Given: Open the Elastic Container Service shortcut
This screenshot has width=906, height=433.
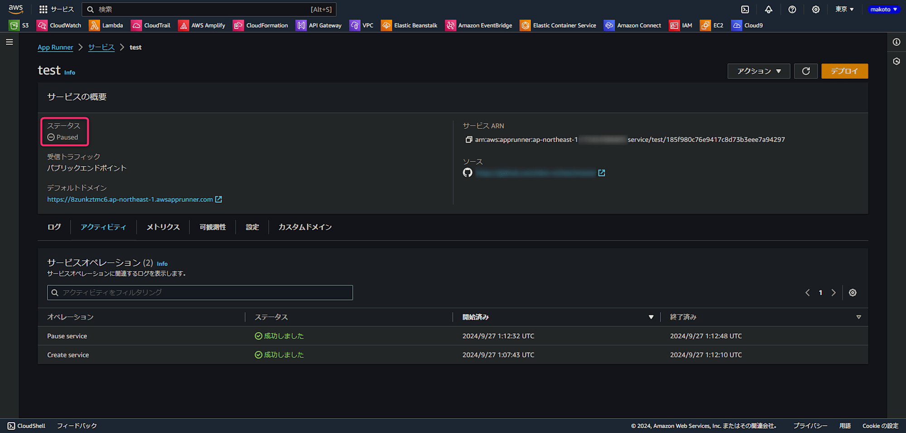Looking at the screenshot, I should (558, 25).
